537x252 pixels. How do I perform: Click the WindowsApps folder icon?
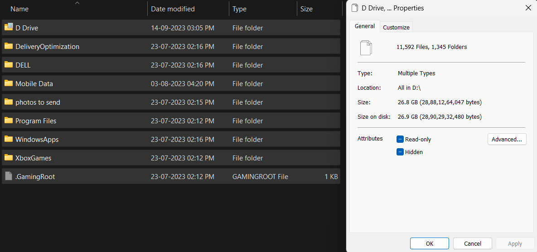[9, 139]
